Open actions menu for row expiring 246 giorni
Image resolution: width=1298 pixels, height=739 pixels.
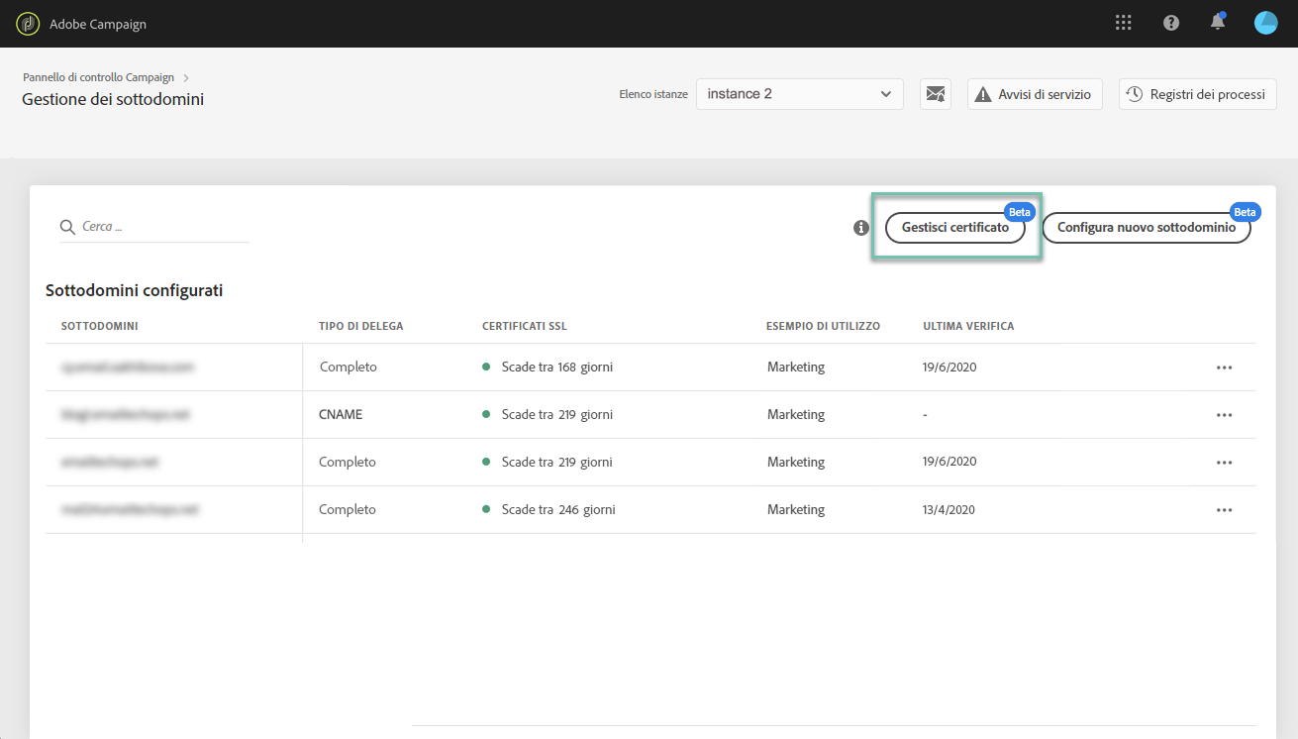tap(1225, 510)
